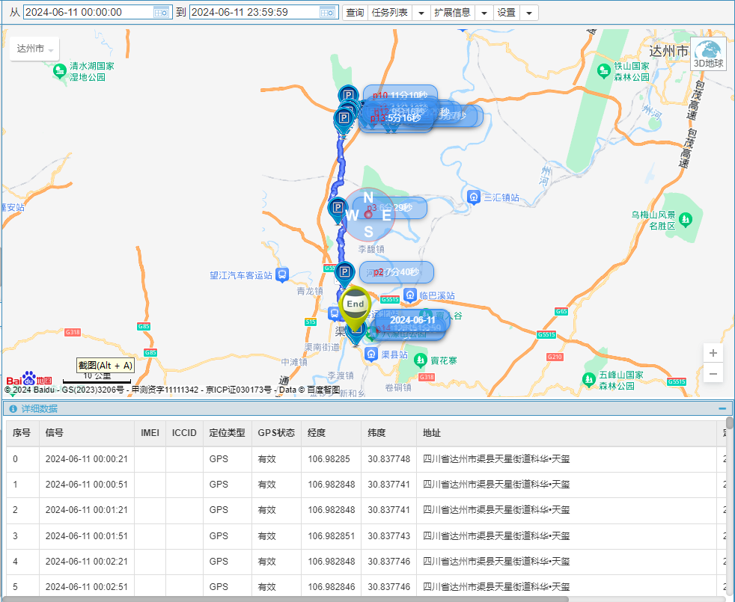Click the 三汇镇站 railway station icon
735x602 pixels.
pyautogui.click(x=474, y=197)
